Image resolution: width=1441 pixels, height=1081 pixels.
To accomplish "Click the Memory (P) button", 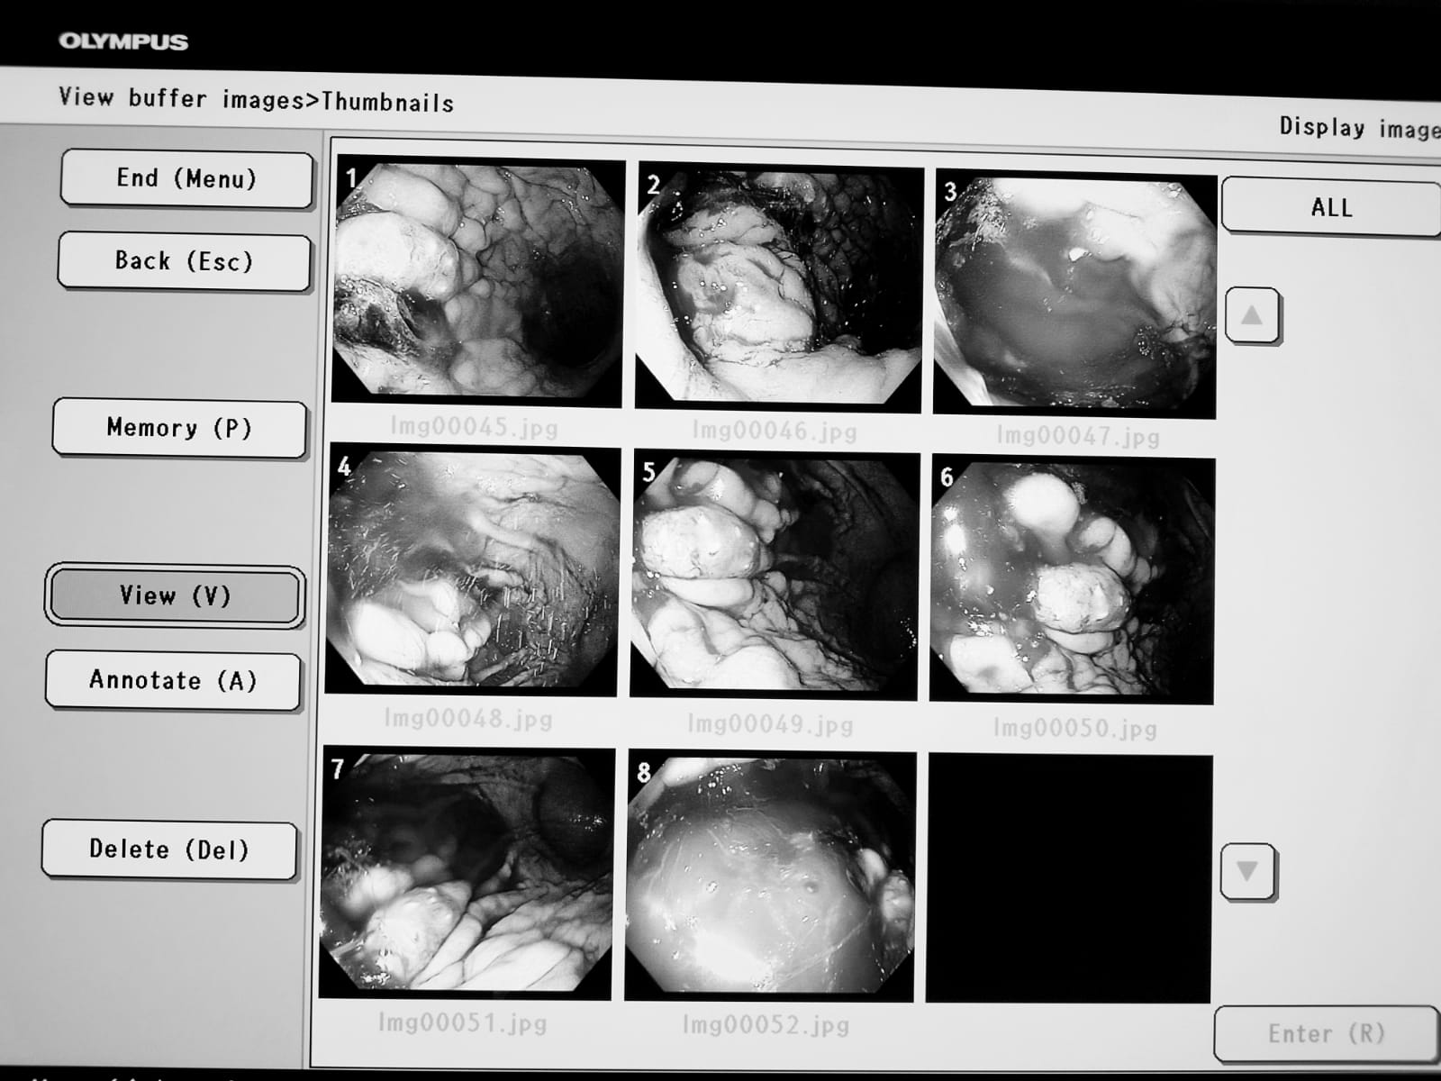I will pos(179,428).
